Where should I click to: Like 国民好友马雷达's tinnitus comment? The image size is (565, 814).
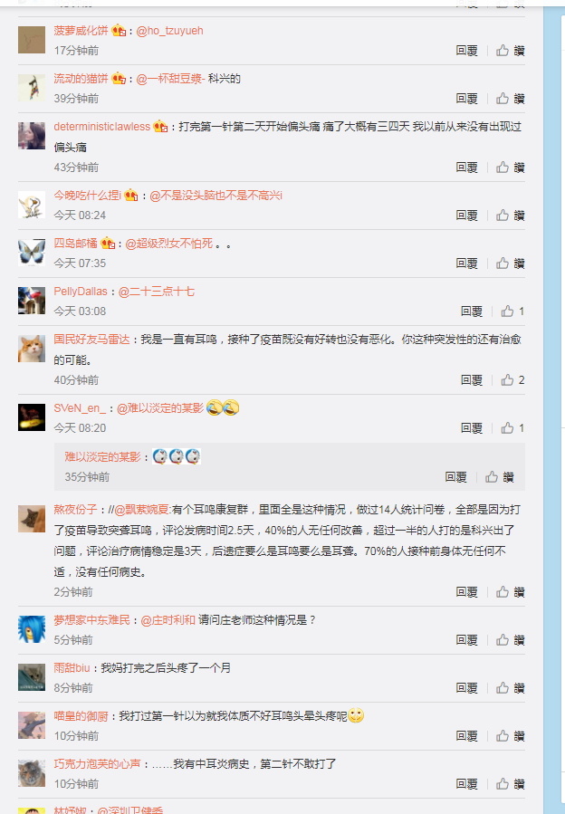click(512, 380)
